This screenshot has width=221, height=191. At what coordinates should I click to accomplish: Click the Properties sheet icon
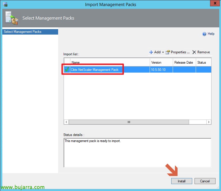pos(167,52)
